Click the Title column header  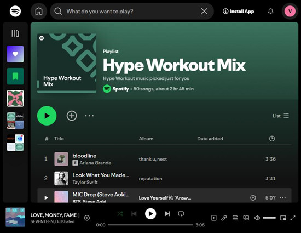coord(59,139)
